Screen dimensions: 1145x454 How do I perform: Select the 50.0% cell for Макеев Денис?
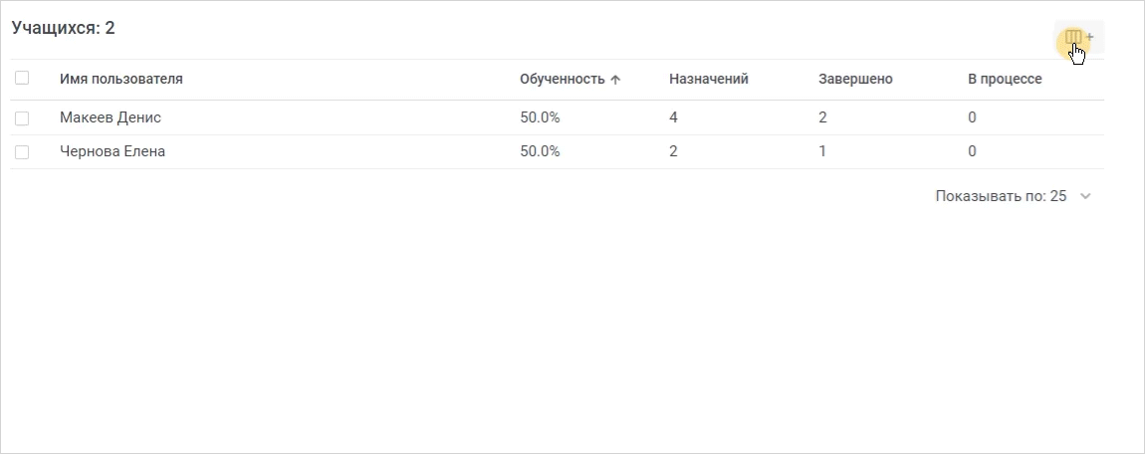pyautogui.click(x=540, y=117)
